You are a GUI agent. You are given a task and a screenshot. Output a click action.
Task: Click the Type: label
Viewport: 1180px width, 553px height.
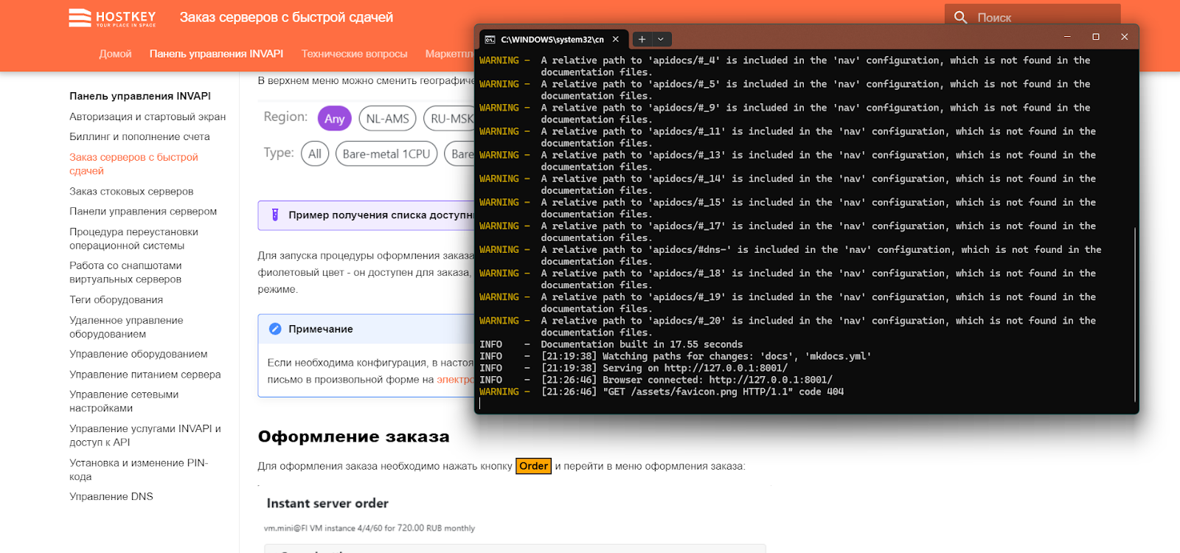pos(279,153)
